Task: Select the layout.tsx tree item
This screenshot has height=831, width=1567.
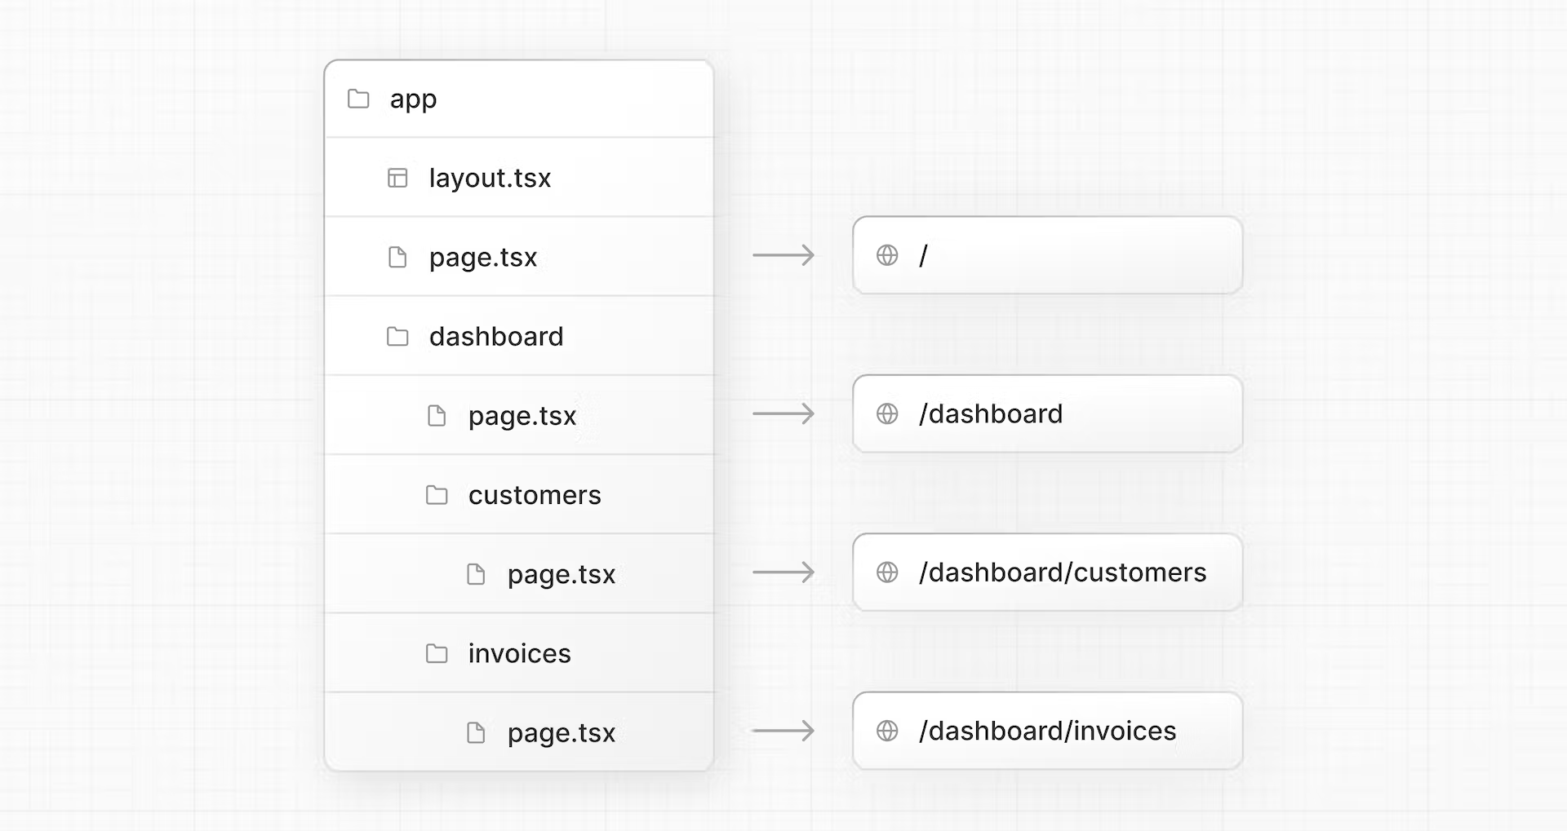Action: (490, 178)
